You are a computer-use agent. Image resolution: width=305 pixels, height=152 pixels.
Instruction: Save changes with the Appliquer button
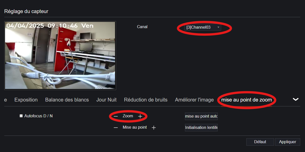click(288, 142)
